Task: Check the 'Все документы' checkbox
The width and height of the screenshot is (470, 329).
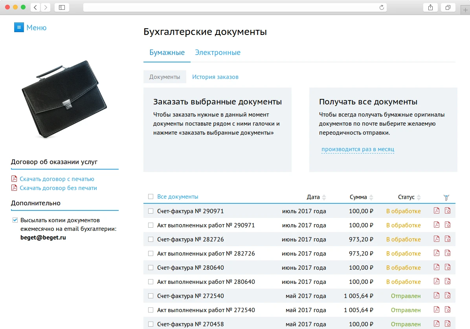Action: [151, 197]
